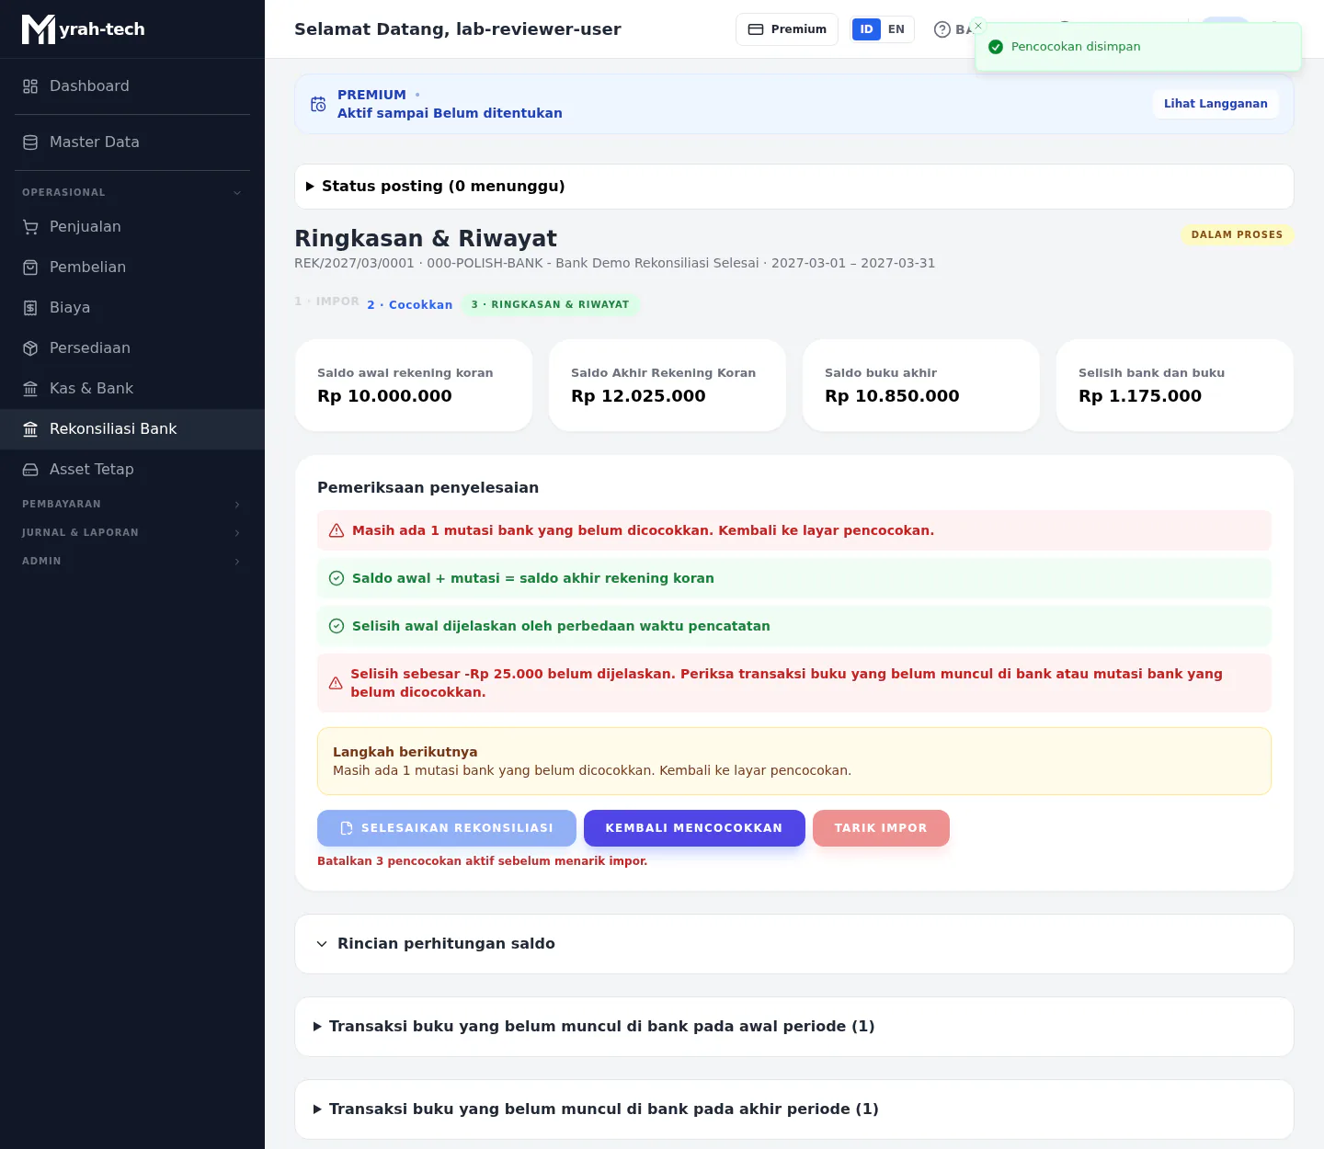Click Saldo awal + mutasi check message

pos(794,578)
